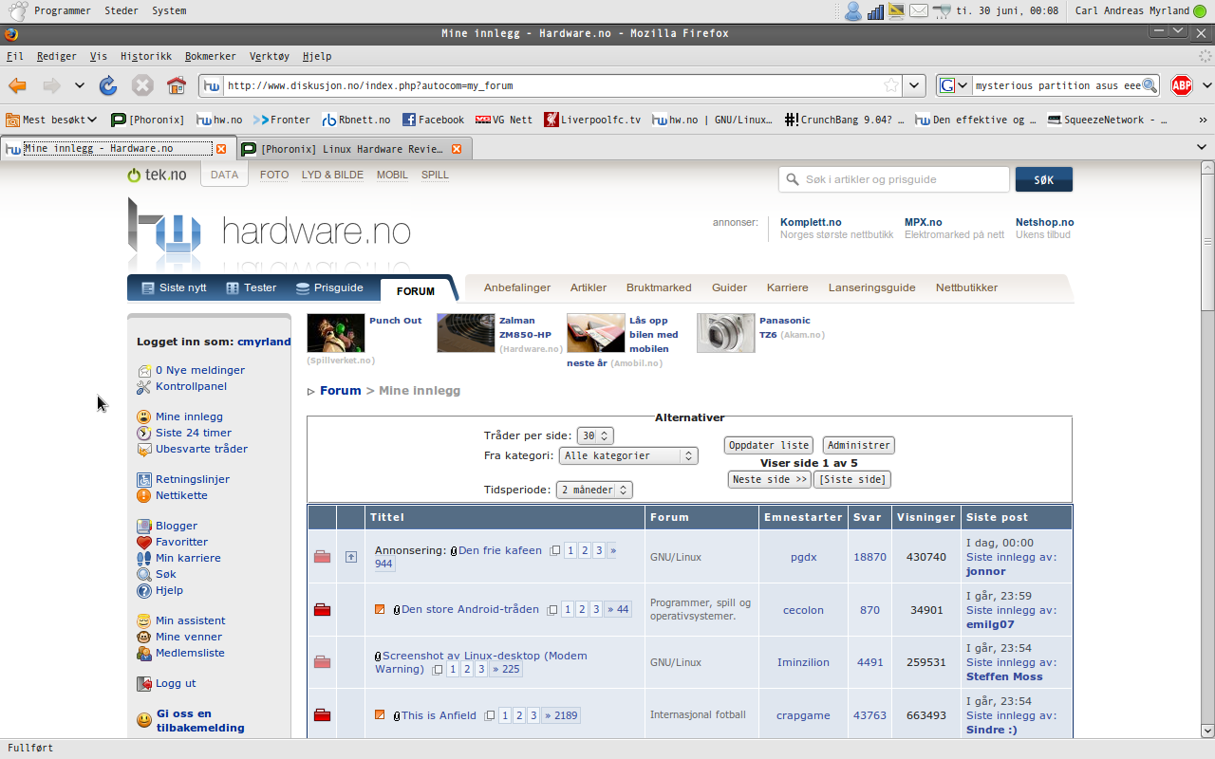Click the Administrer button
Screen dimensions: 1215x759
coord(859,445)
